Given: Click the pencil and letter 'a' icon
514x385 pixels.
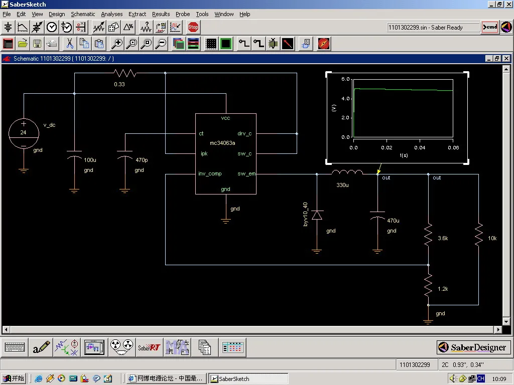Looking at the screenshot, I should pos(41,347).
